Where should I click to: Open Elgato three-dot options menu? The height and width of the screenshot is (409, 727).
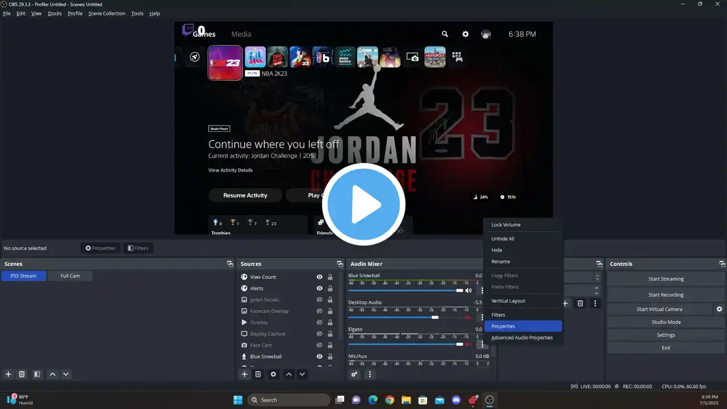coord(482,344)
